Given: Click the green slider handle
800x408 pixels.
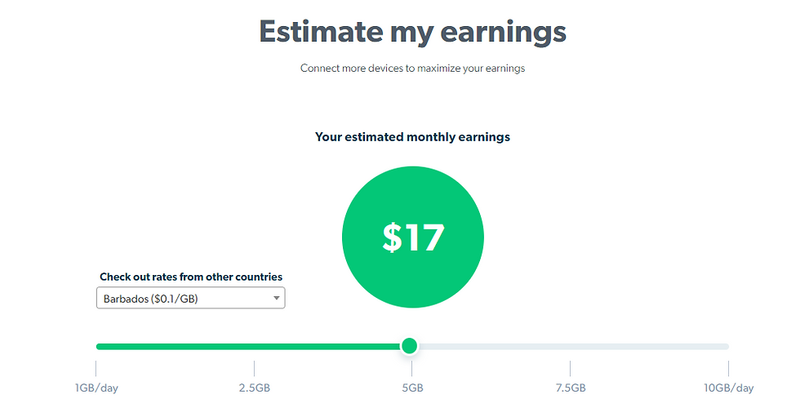Looking at the screenshot, I should pos(409,346).
